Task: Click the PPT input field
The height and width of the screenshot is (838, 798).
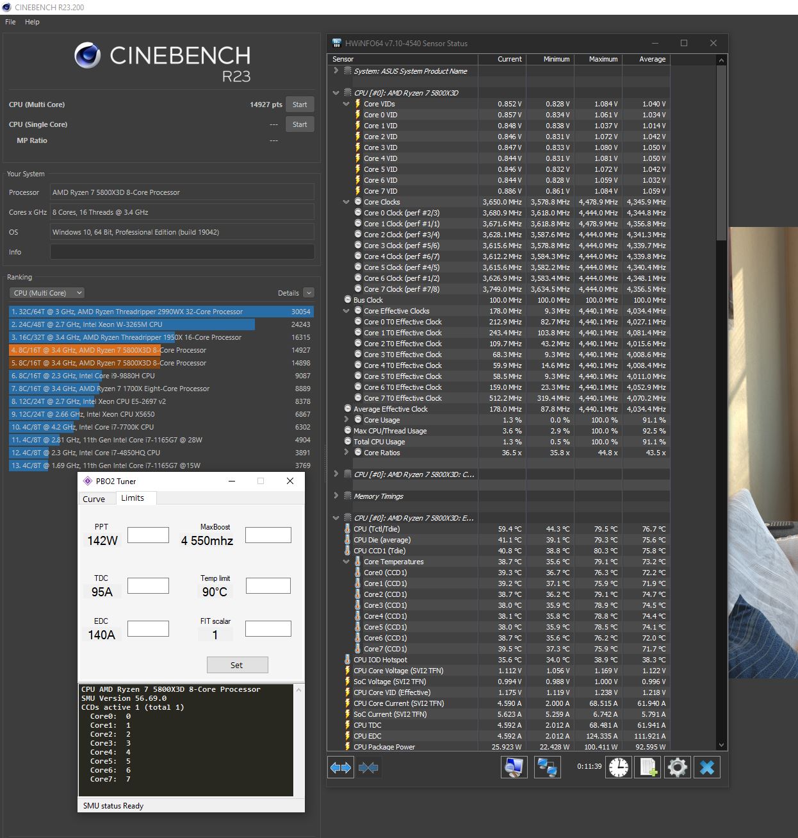Action: tap(148, 535)
